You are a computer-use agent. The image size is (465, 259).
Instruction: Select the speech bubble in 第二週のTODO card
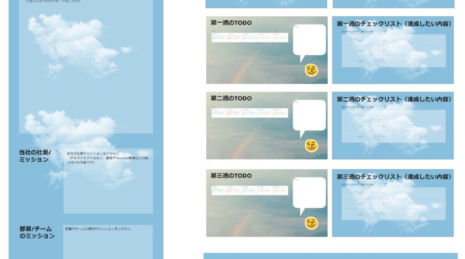point(309,119)
